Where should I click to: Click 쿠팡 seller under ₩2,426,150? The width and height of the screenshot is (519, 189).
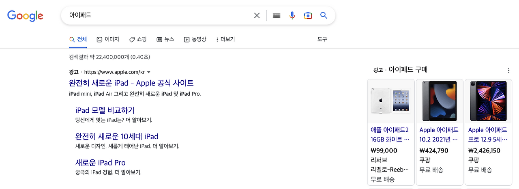click(474, 160)
